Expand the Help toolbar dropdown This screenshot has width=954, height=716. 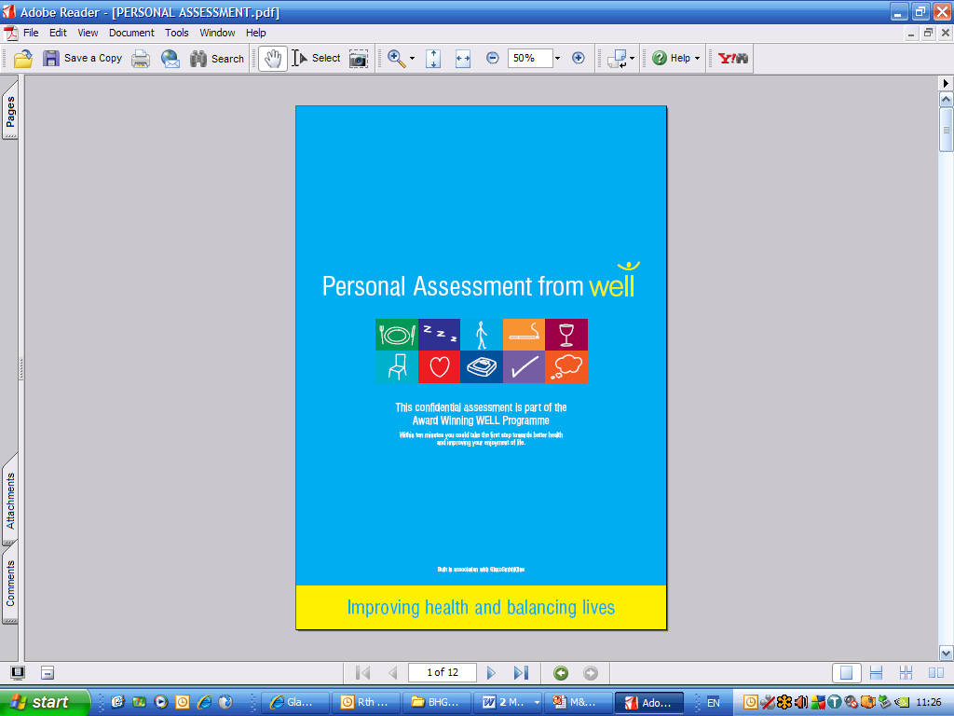tap(697, 59)
